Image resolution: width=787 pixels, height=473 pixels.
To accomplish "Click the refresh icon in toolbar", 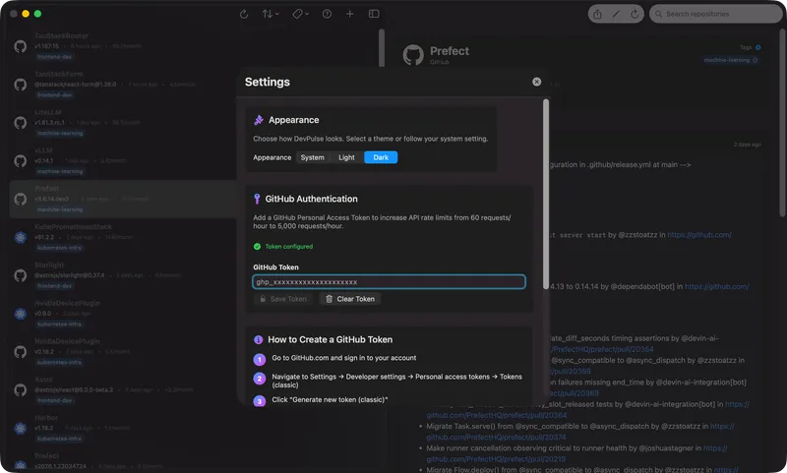I will click(x=244, y=14).
